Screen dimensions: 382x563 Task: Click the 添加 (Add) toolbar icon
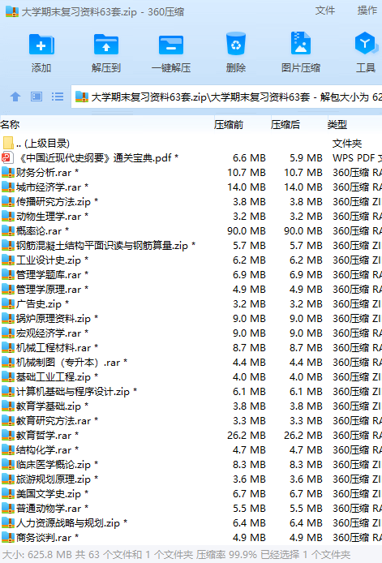point(41,45)
